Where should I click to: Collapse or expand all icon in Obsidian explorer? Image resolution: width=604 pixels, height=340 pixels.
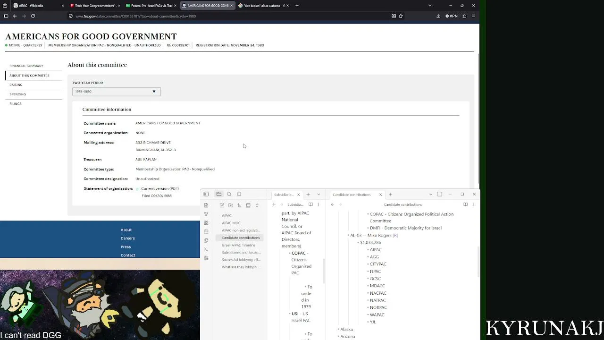tap(257, 205)
